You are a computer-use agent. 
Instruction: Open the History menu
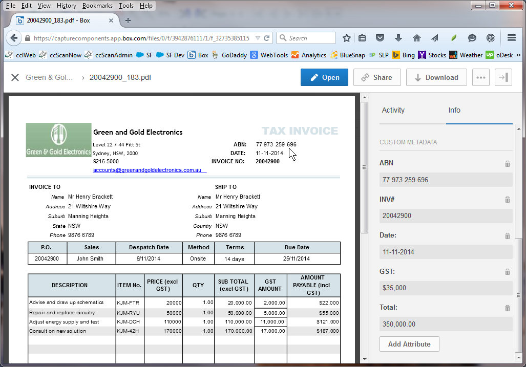[x=67, y=5]
